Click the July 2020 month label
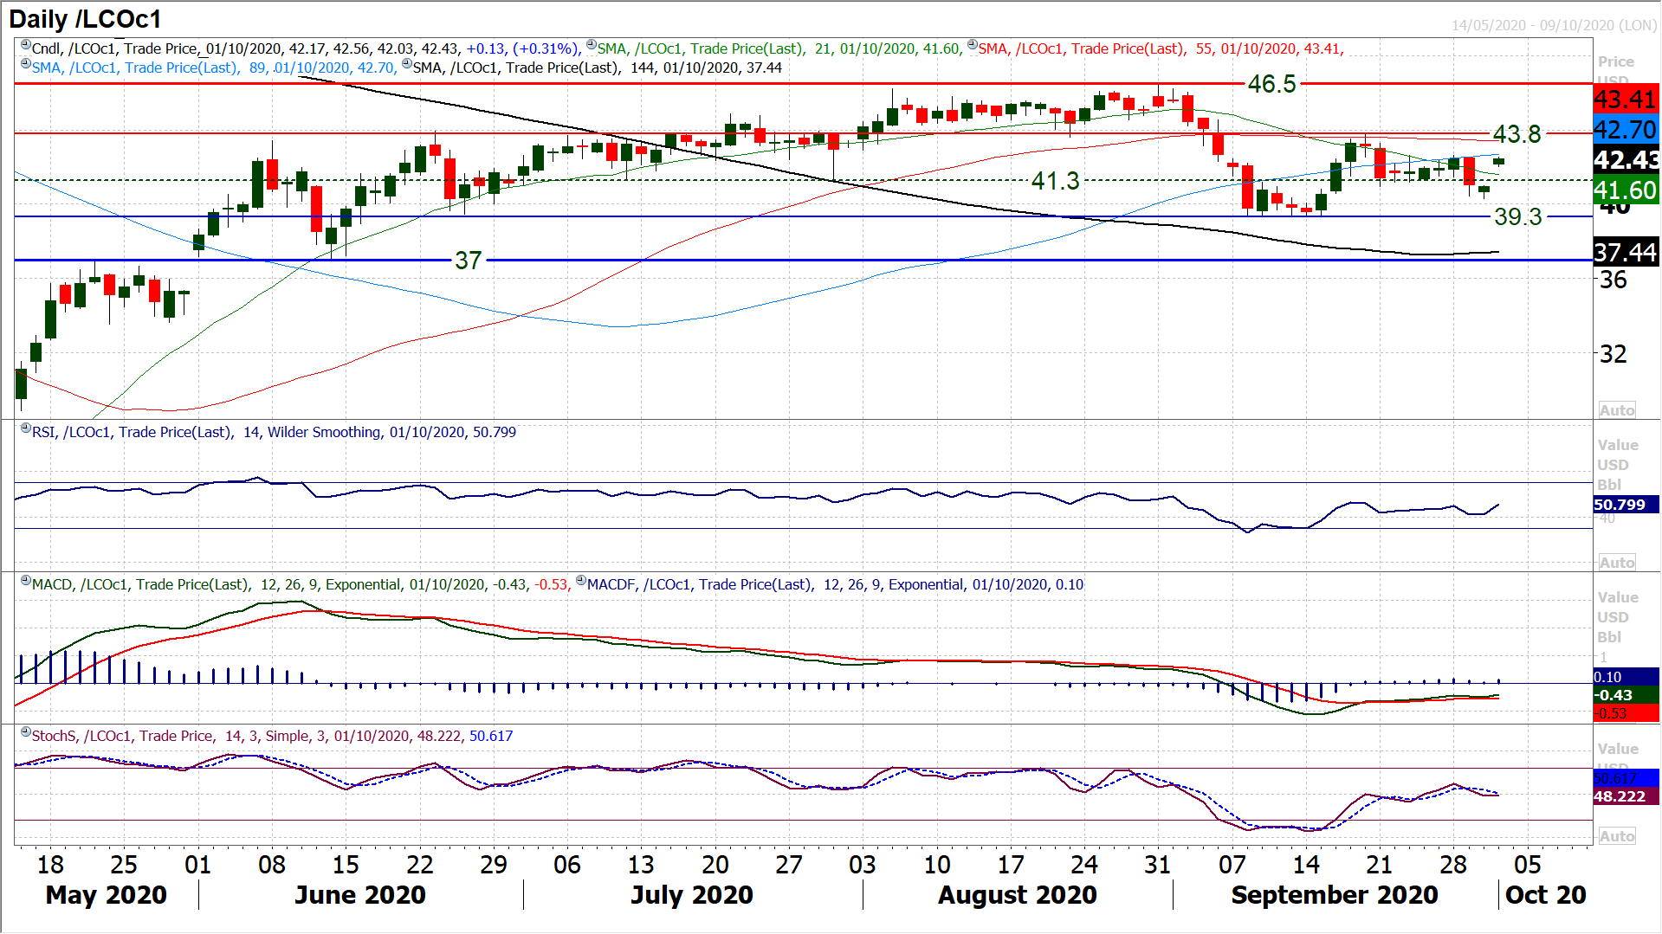1662x934 pixels. [692, 895]
